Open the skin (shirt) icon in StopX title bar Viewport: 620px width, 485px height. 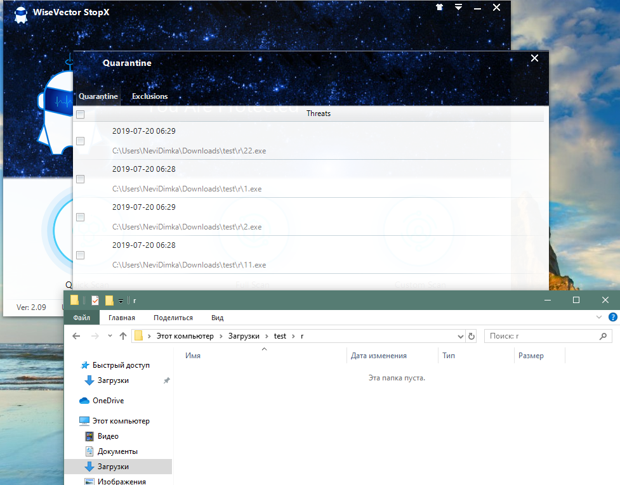click(439, 7)
